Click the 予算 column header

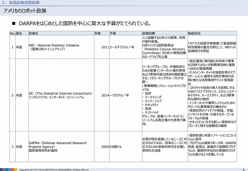pos(113,33)
